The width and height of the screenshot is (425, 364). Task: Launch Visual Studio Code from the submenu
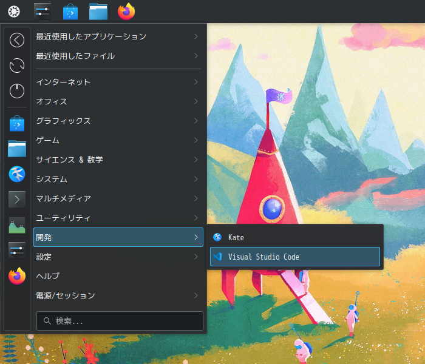pyautogui.click(x=295, y=257)
